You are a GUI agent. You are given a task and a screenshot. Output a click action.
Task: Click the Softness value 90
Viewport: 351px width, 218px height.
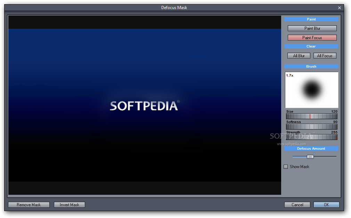(335, 122)
